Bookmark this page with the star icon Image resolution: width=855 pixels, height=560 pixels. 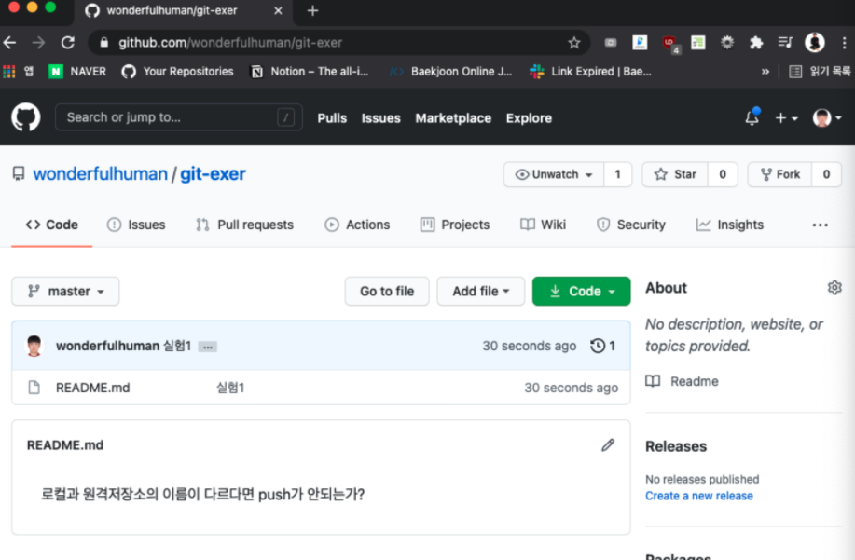(x=573, y=43)
